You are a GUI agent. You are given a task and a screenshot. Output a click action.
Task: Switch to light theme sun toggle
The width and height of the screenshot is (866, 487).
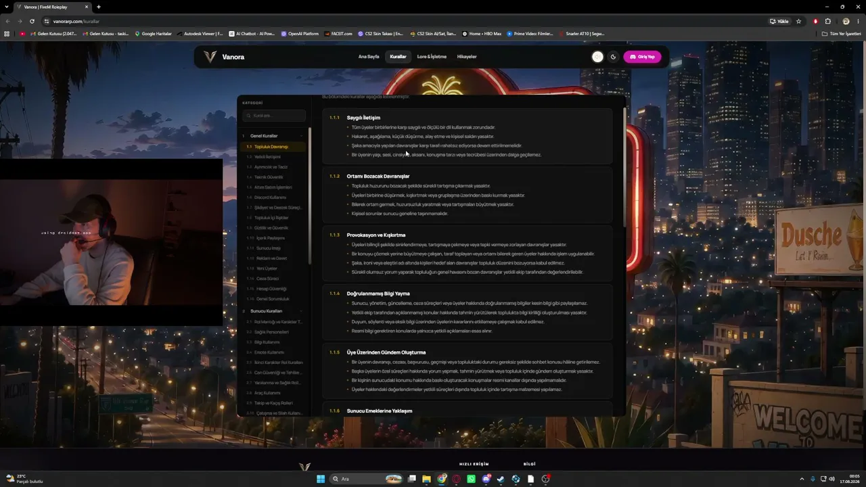[597, 57]
